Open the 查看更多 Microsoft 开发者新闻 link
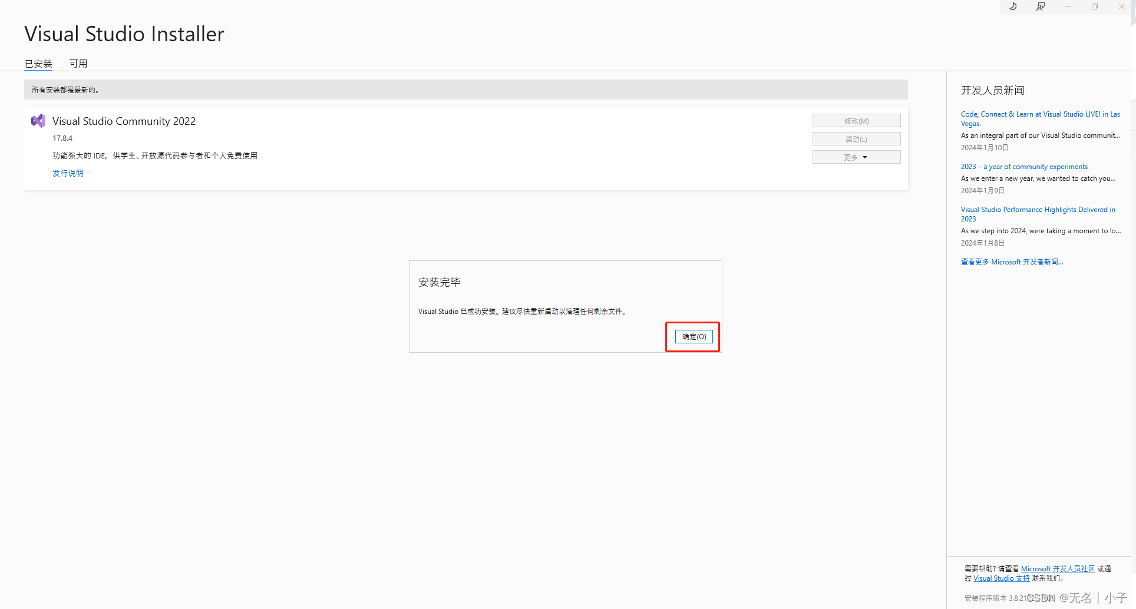This screenshot has width=1136, height=609. (x=1012, y=262)
